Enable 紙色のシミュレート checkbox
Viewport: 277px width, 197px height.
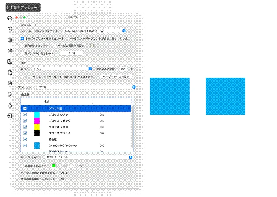(x=22, y=45)
